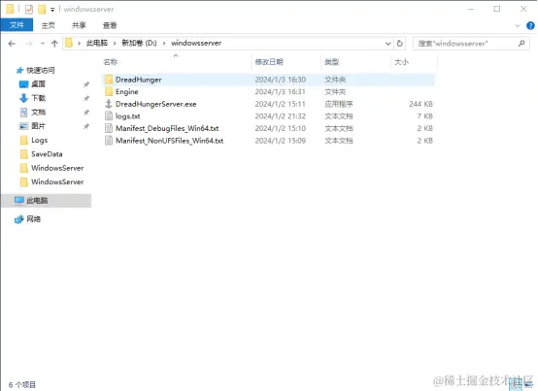Open the blue Help icon

click(530, 25)
